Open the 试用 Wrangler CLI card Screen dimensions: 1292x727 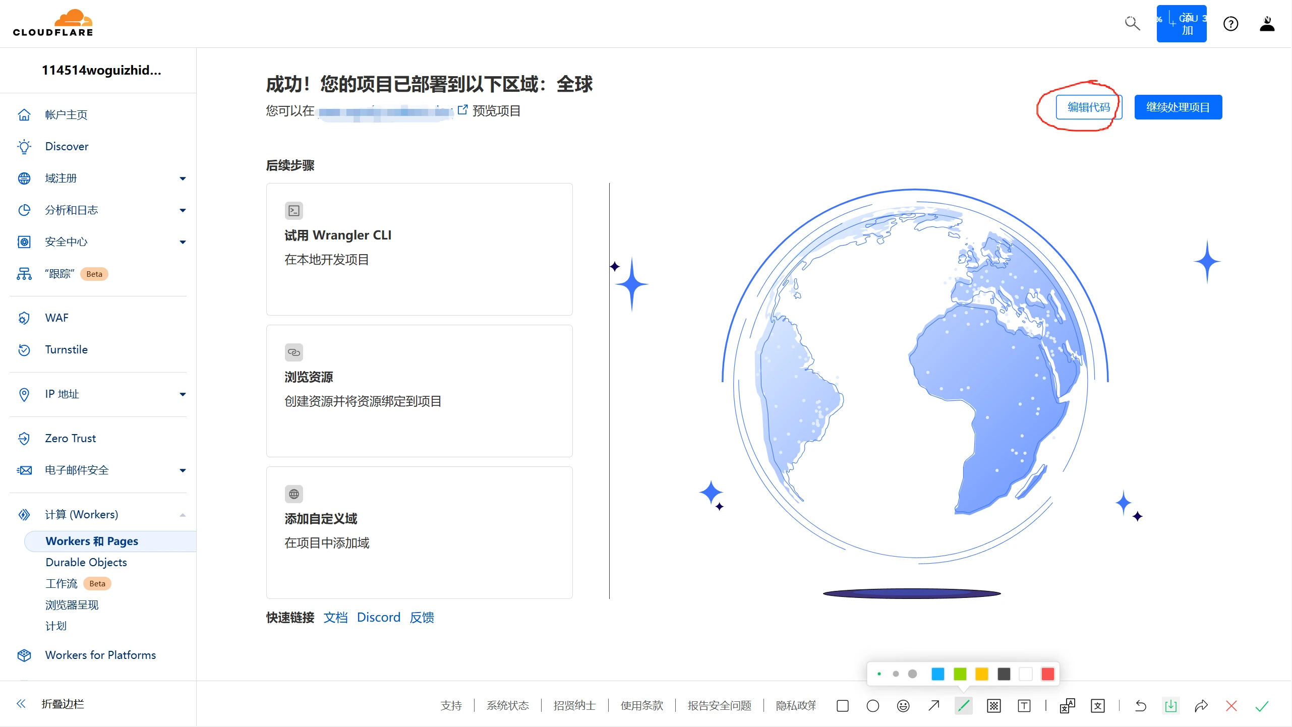point(419,249)
